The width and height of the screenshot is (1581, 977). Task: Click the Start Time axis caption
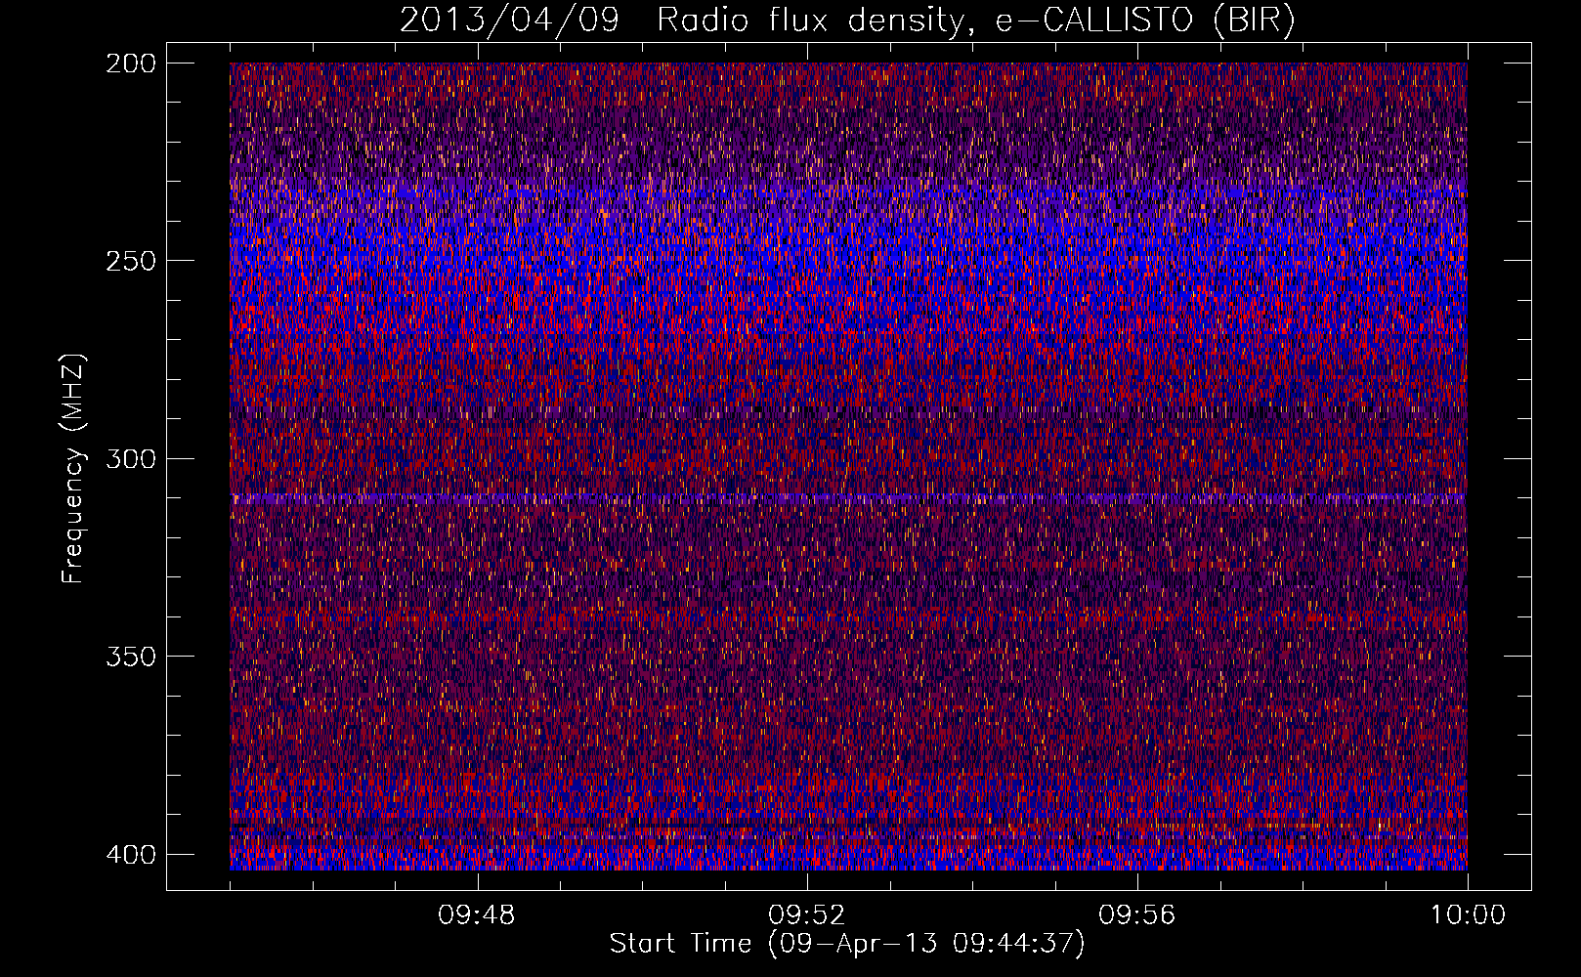coord(847,944)
